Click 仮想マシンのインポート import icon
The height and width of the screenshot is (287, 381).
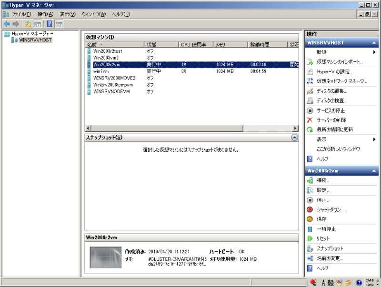(310, 62)
